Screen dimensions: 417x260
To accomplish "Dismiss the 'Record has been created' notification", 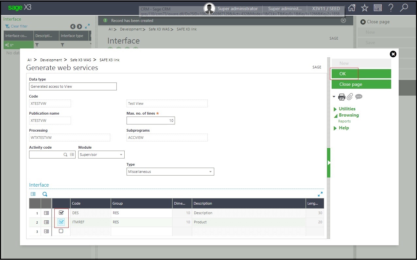I will (x=343, y=20).
